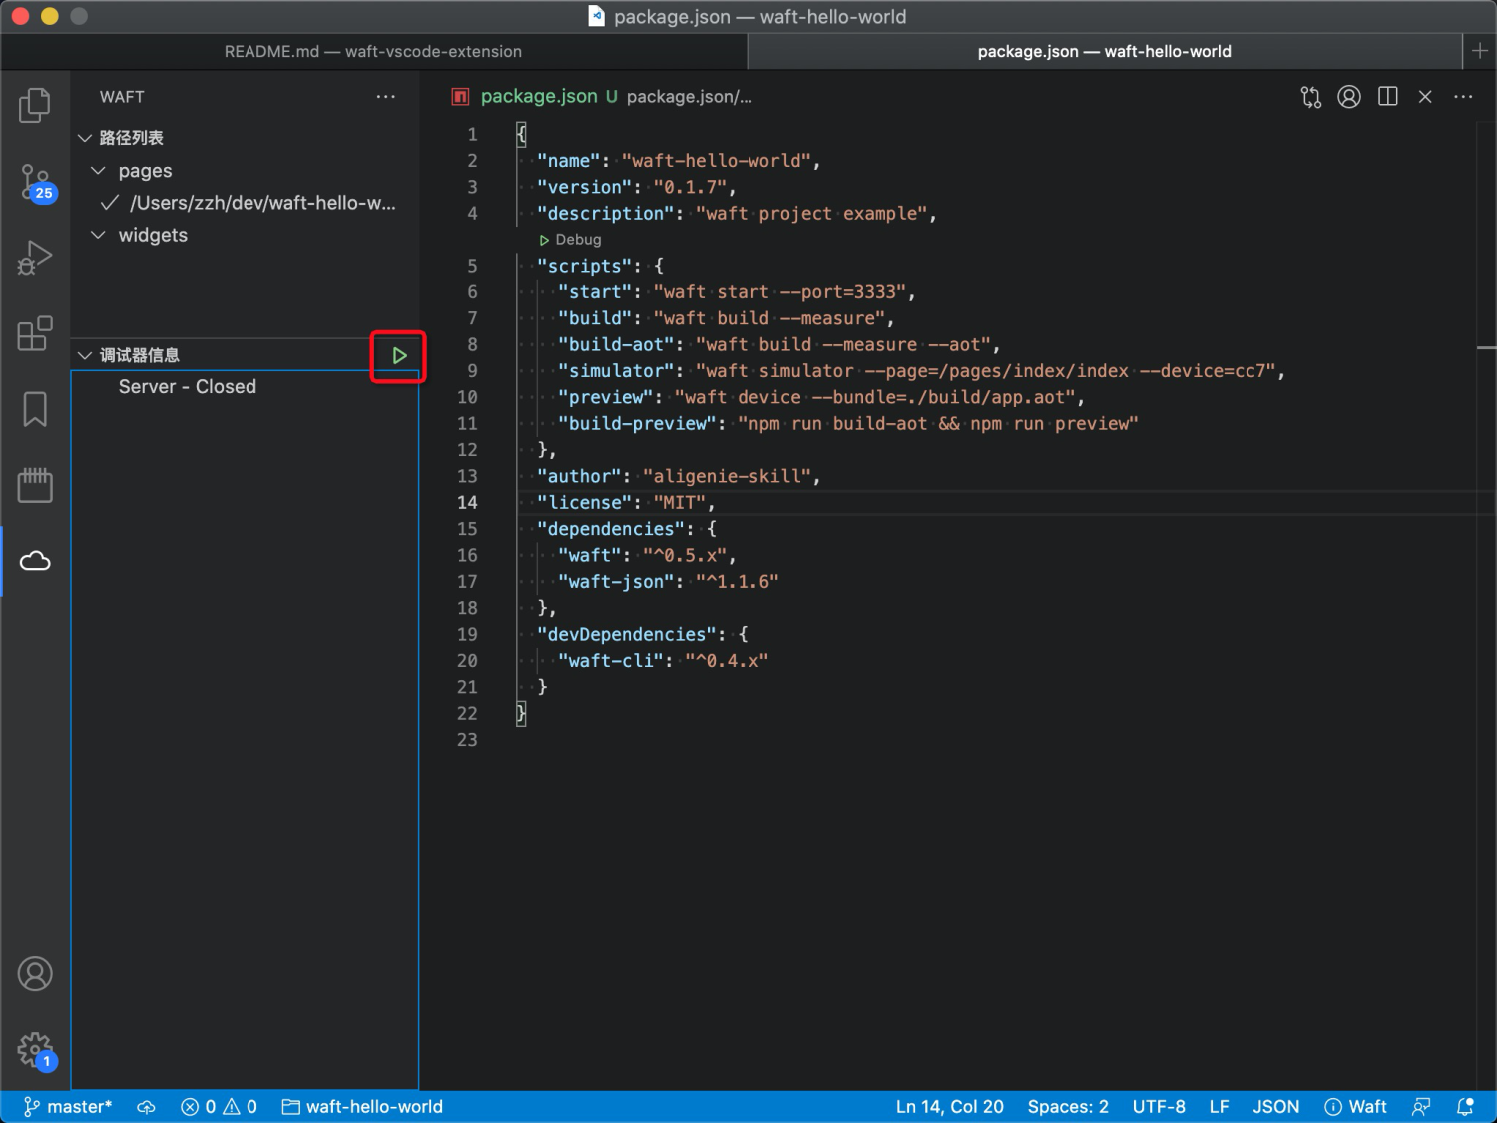This screenshot has width=1497, height=1123.
Task: Click line number 14 in gutter
Action: (467, 503)
